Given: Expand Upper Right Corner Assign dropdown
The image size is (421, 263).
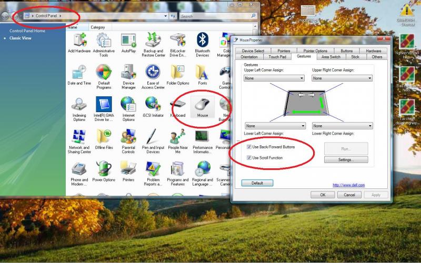Looking at the screenshot, I should pos(342,78).
